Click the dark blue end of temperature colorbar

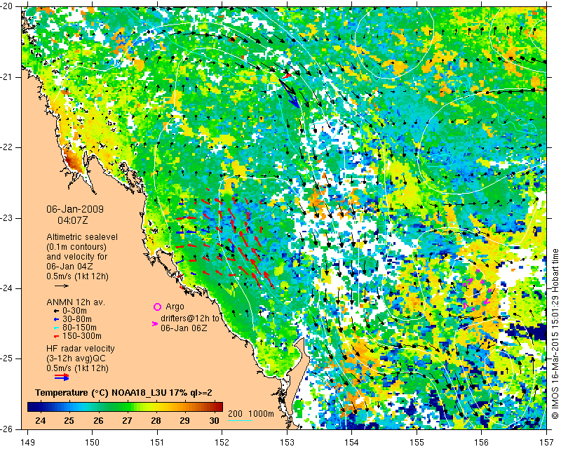32,407
